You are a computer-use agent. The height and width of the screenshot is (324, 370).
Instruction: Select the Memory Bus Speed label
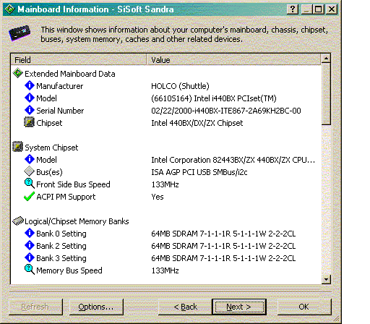click(69, 270)
